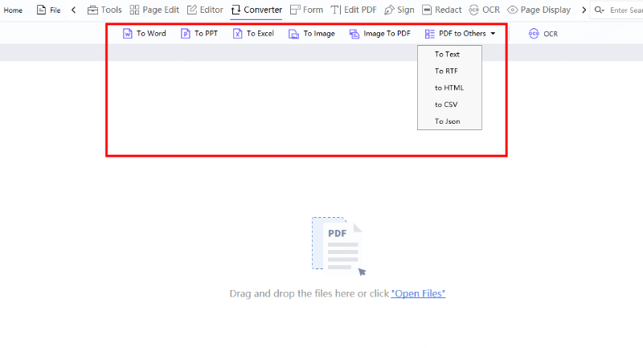The height and width of the screenshot is (348, 643).
Task: Open the Home tab
Action: coord(13,10)
